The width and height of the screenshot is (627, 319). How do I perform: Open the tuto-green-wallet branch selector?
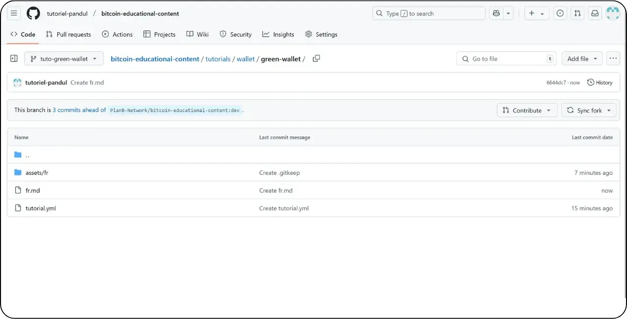coord(64,58)
